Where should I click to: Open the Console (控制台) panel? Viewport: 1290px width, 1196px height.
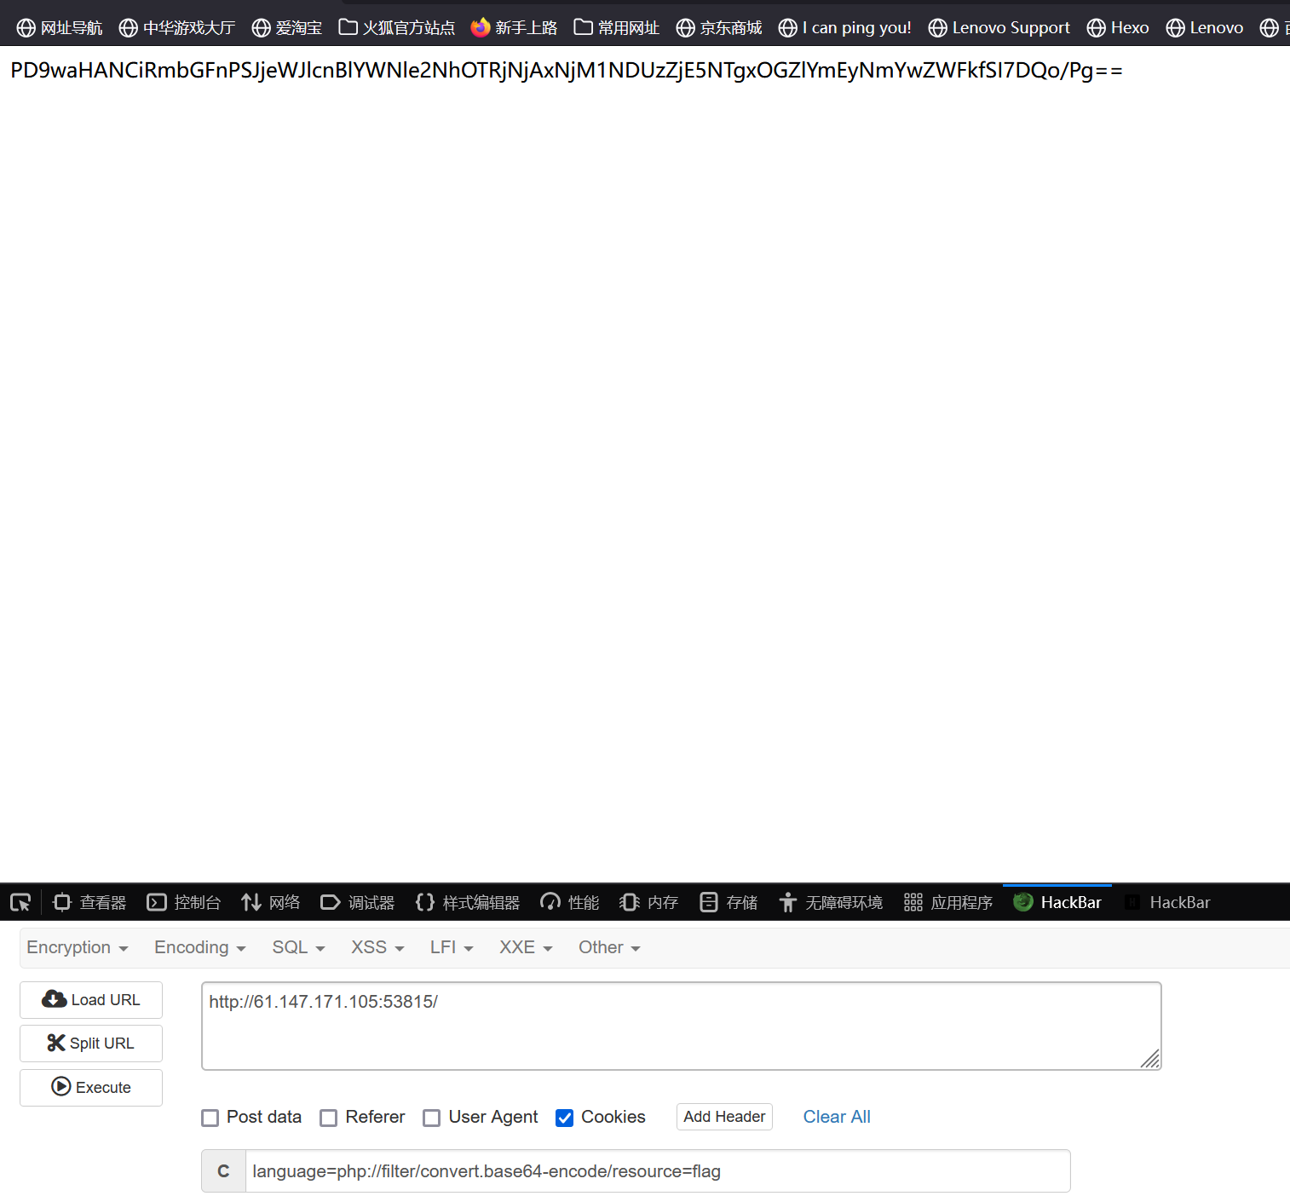pyautogui.click(x=184, y=902)
